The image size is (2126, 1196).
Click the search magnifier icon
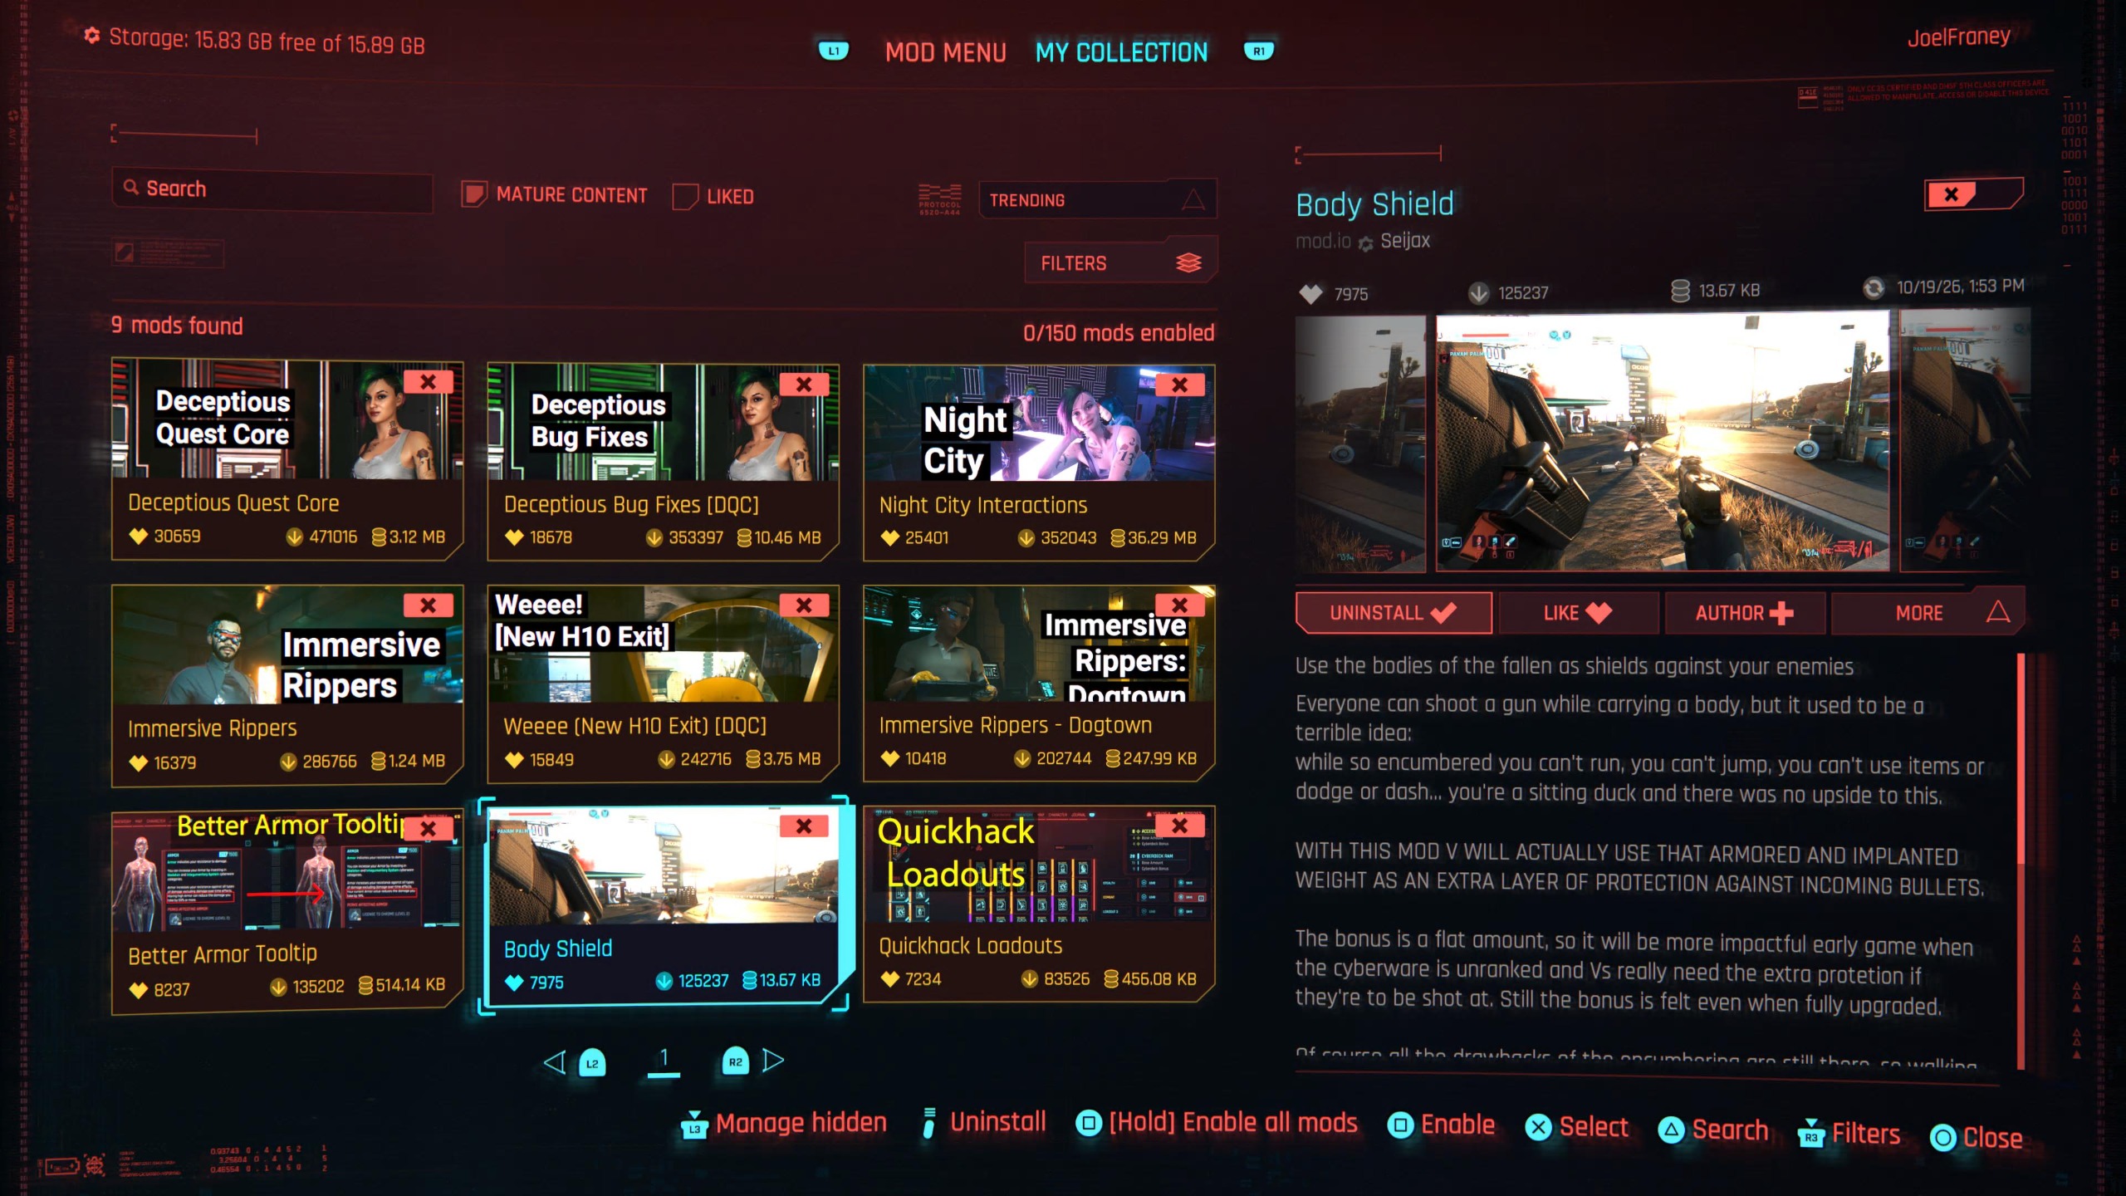click(x=131, y=188)
